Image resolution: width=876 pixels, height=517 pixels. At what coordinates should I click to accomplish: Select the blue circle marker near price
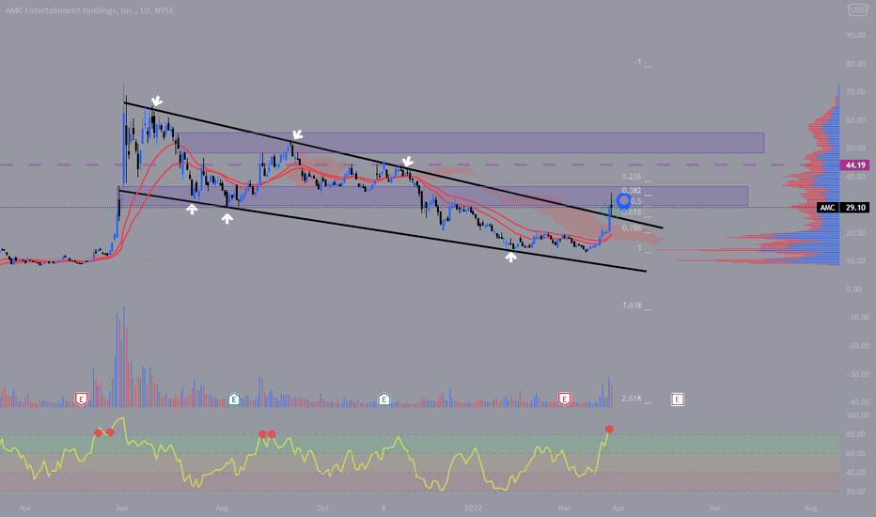click(623, 200)
